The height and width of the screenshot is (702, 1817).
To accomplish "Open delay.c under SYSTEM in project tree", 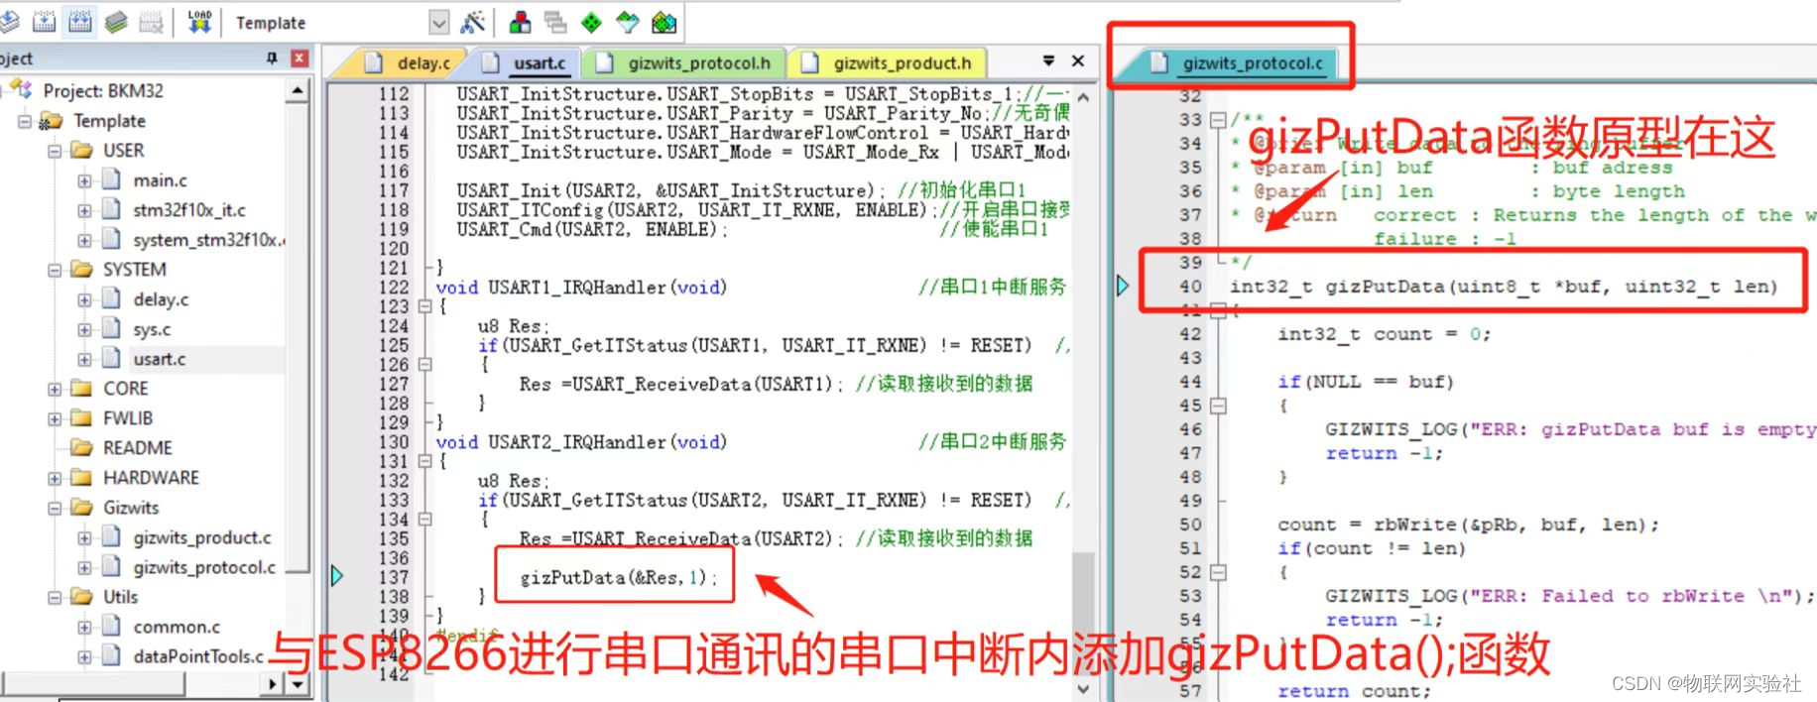I will tap(161, 299).
